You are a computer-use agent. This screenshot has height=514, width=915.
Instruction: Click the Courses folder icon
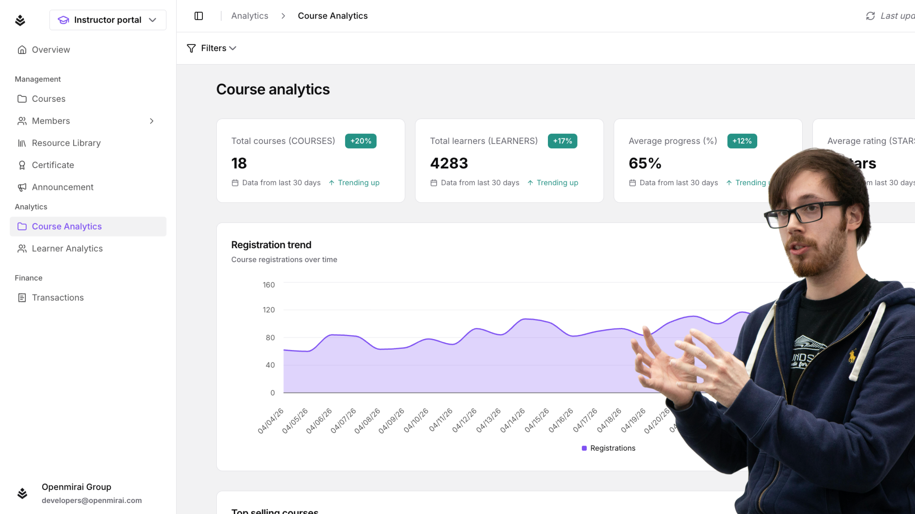(x=22, y=99)
